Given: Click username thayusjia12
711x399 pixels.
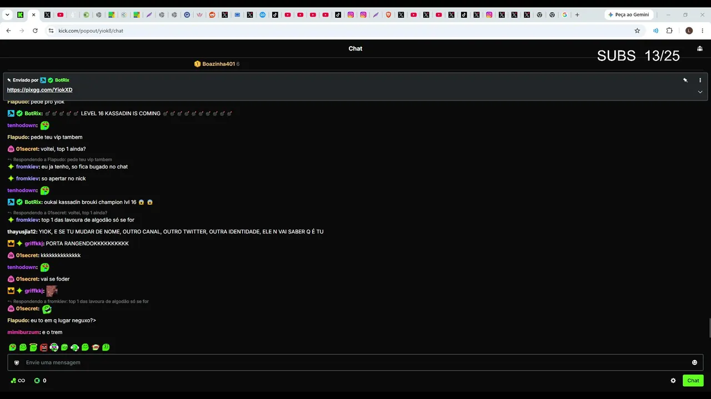Looking at the screenshot, I should (x=22, y=232).
